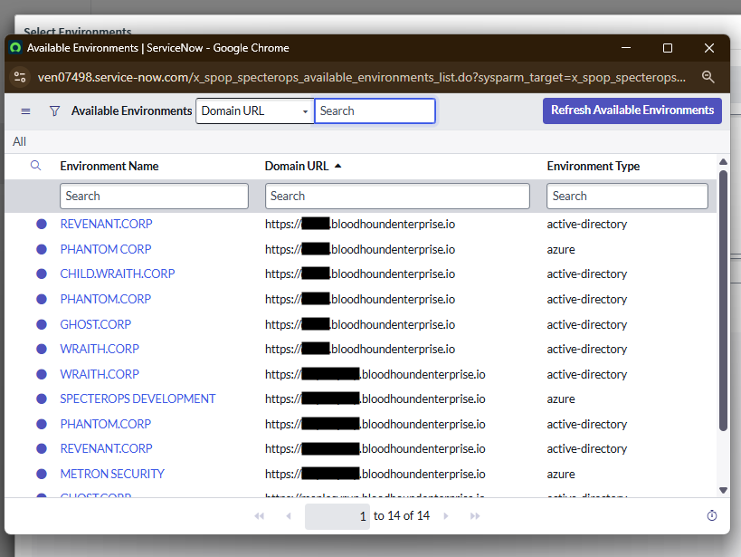Image resolution: width=741 pixels, height=557 pixels.
Task: Click the page number input field
Action: click(337, 516)
